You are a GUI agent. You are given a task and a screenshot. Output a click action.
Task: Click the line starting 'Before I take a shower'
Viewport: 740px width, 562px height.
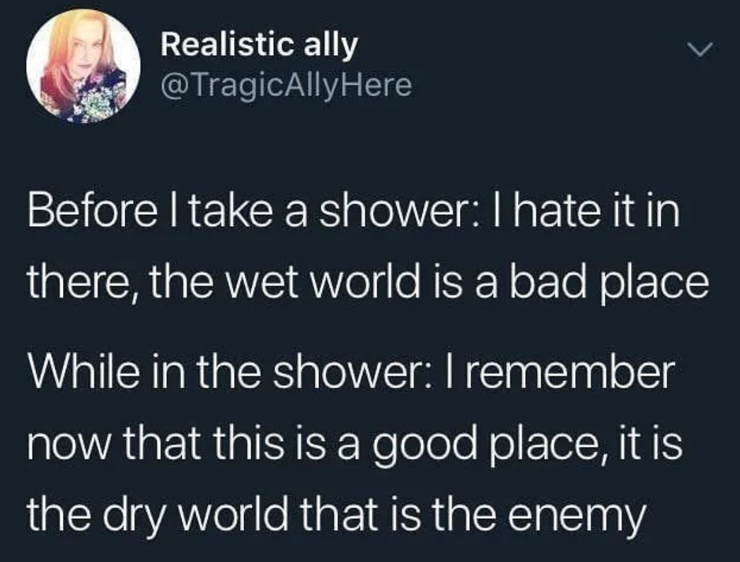354,211
